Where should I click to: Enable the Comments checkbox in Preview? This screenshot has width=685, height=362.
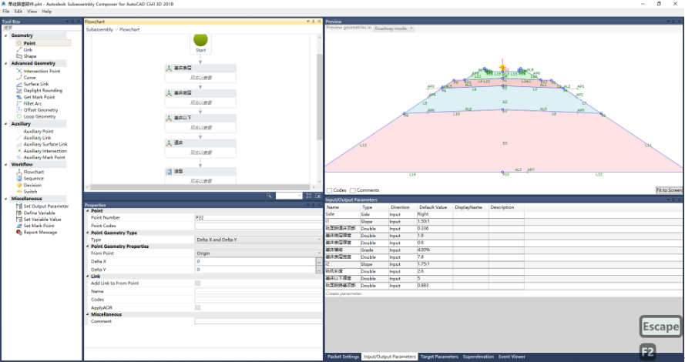click(353, 190)
